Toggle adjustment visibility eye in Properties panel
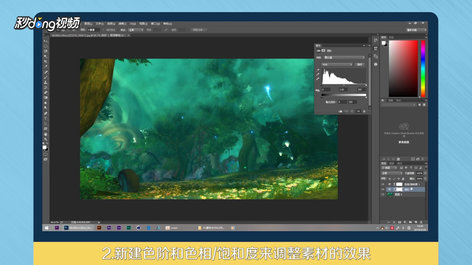 358,111
